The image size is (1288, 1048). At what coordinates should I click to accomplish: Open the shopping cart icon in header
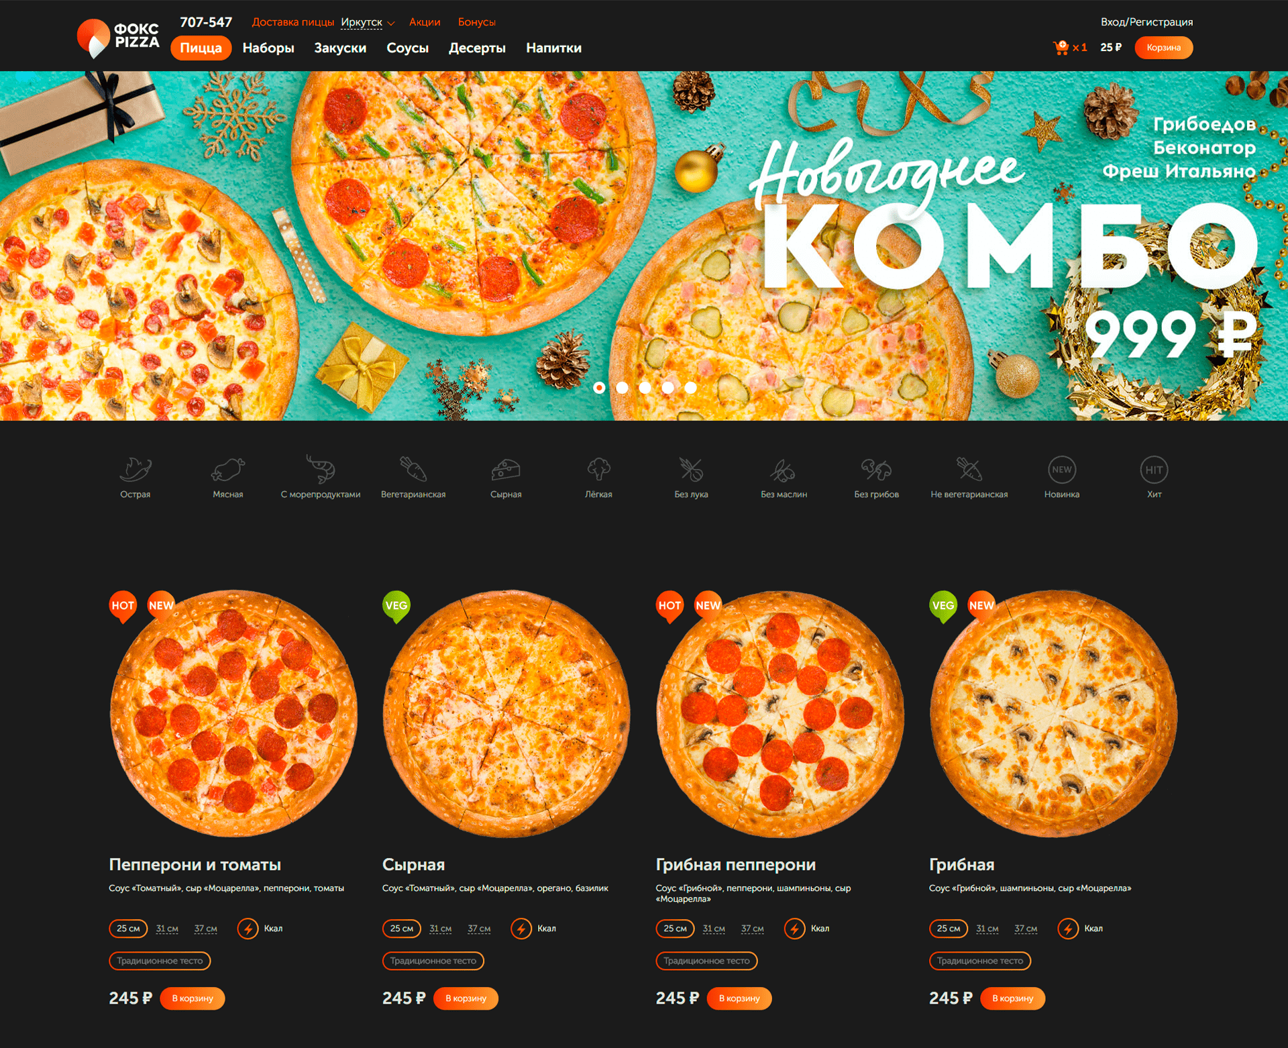[x=1061, y=48]
